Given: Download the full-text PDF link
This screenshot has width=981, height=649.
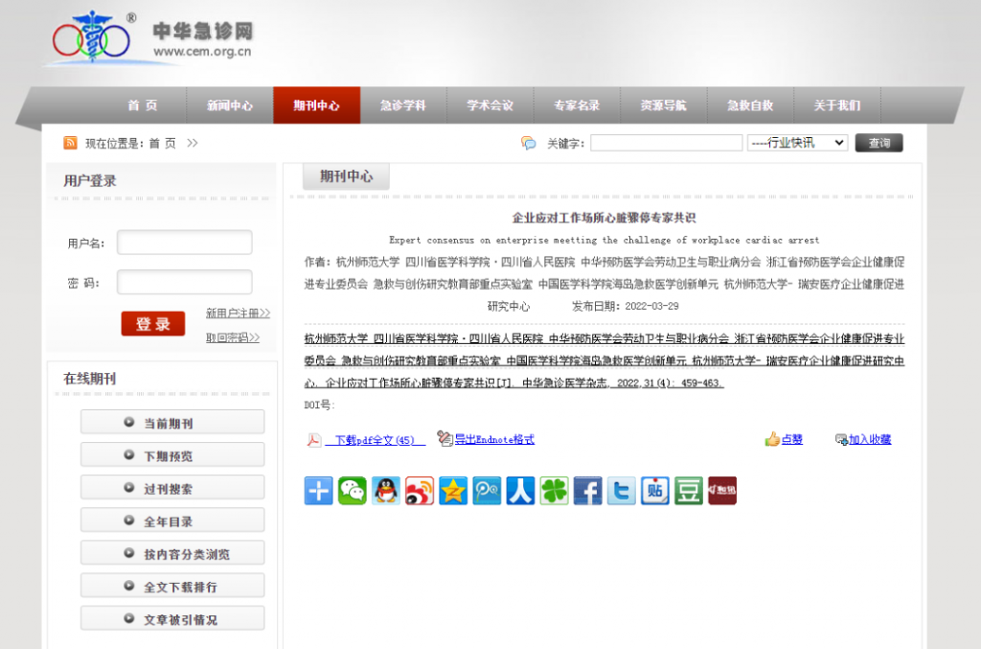Looking at the screenshot, I should (374, 440).
